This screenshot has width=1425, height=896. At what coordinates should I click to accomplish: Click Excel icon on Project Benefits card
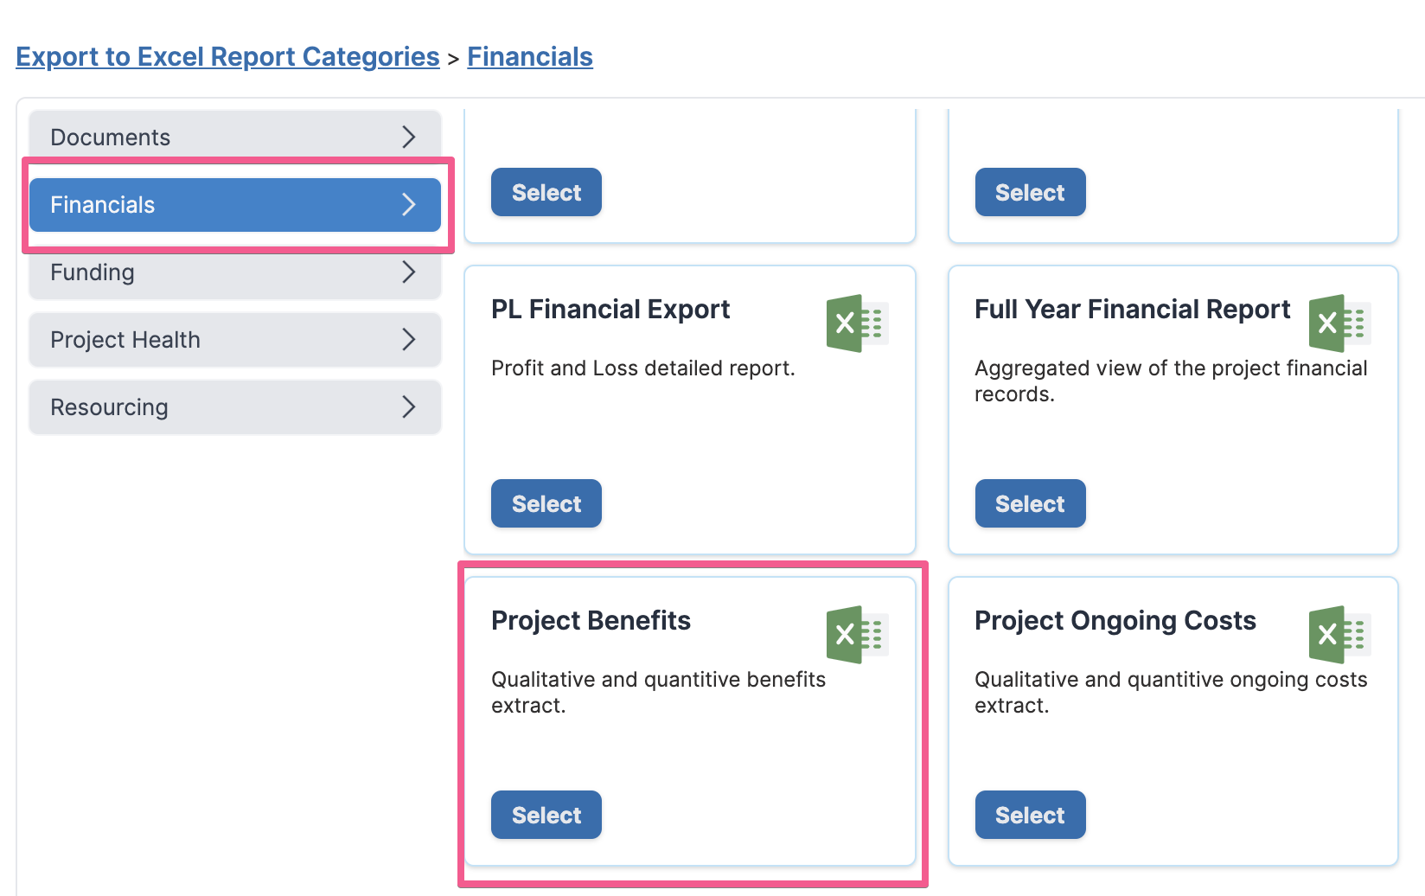[x=858, y=635]
